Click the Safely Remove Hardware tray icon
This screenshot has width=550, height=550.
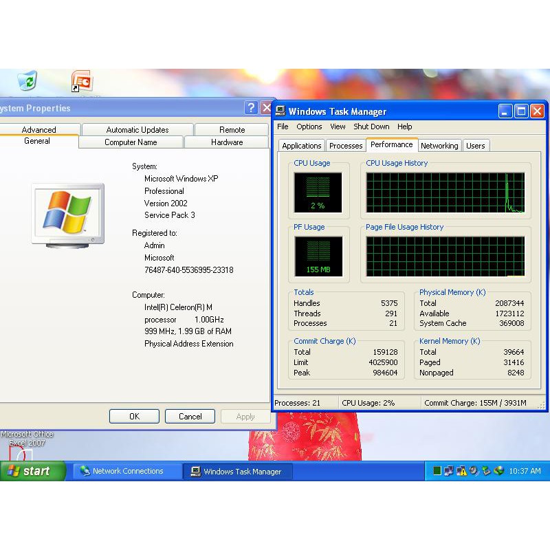486,471
